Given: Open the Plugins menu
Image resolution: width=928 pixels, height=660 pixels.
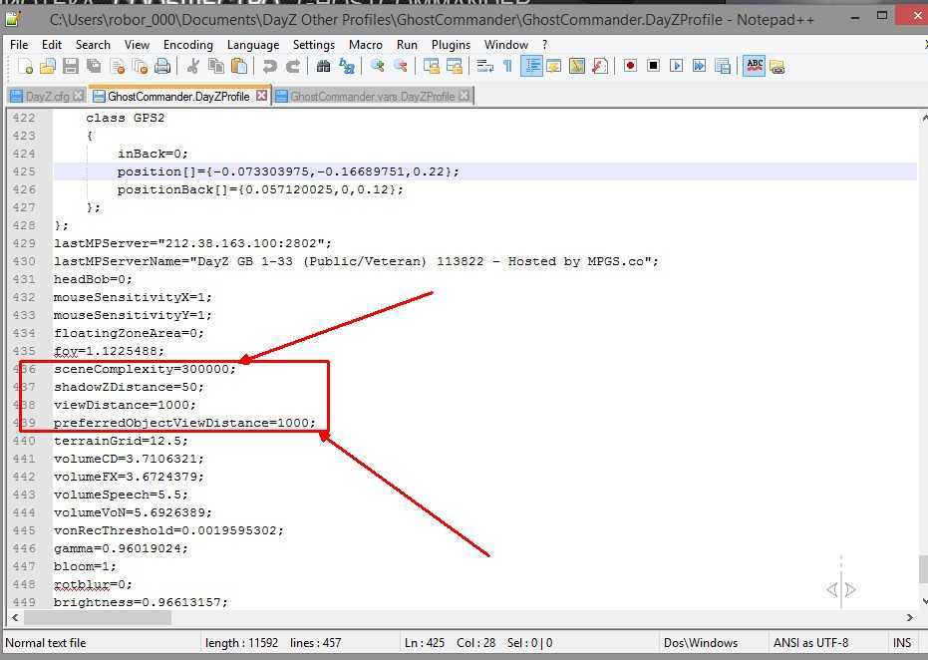Looking at the screenshot, I should pos(451,45).
